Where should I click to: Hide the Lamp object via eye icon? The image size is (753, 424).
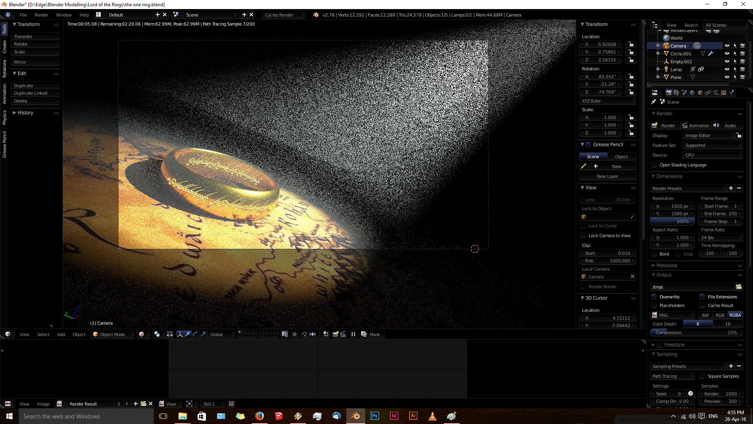click(x=727, y=69)
